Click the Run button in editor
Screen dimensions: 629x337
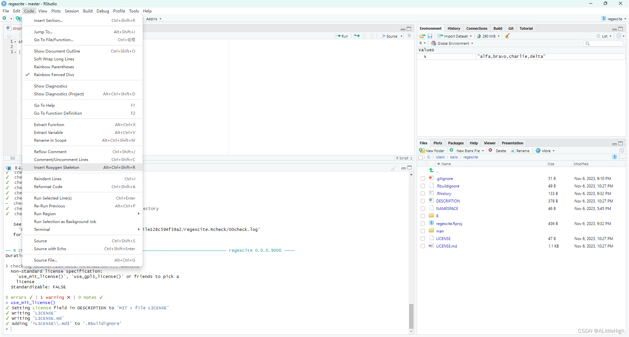pyautogui.click(x=341, y=36)
